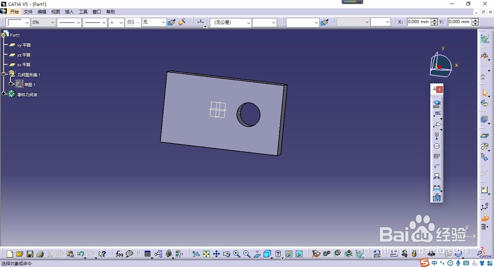Click the Y coordinate input field
494x267 pixels.
[x=459, y=22]
